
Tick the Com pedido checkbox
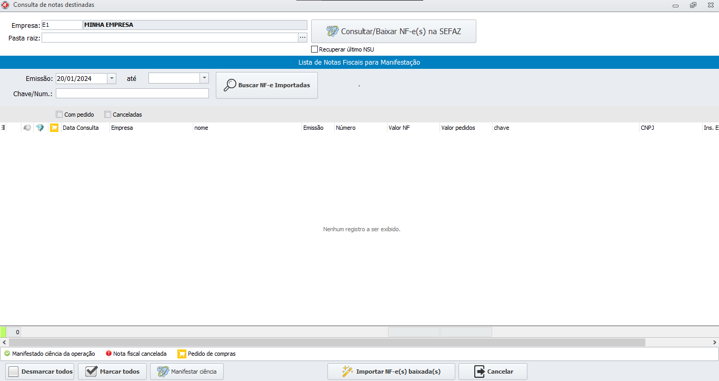[59, 115]
